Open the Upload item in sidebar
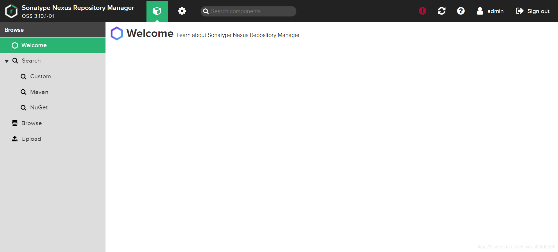Screen dimensions: 558x252 (53, 139)
